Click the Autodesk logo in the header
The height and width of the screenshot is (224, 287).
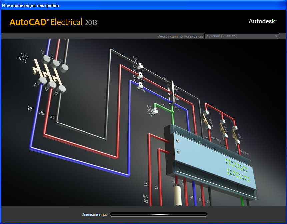pos(262,21)
